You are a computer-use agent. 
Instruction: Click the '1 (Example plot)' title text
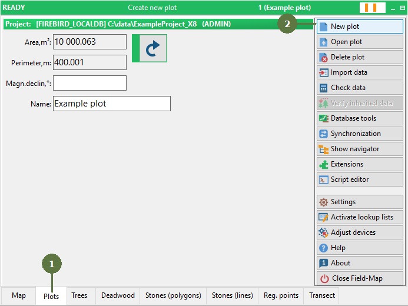(x=284, y=8)
